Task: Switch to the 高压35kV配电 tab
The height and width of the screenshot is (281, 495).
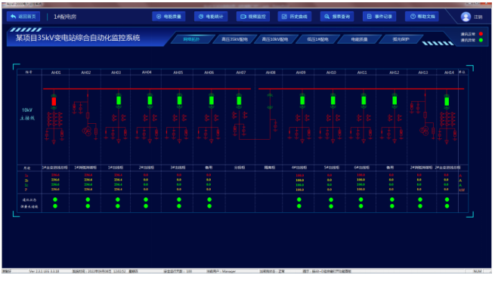Action: pos(234,39)
